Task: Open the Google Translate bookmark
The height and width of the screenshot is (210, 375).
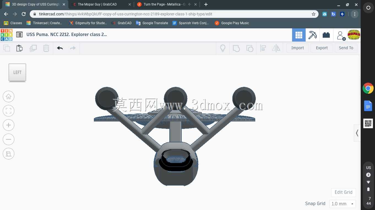Action: (x=152, y=23)
